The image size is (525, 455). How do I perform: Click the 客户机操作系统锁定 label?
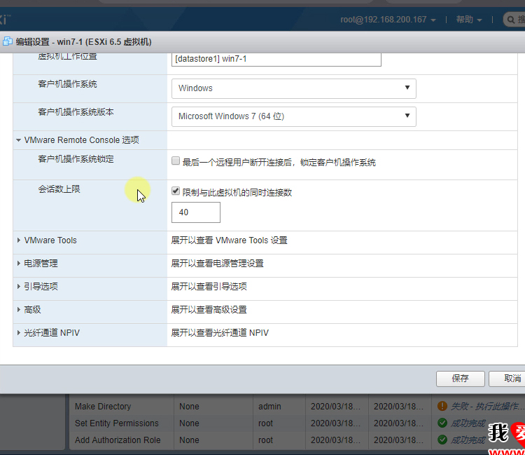point(76,159)
